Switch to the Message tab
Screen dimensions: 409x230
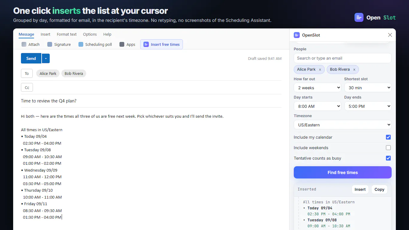click(26, 34)
